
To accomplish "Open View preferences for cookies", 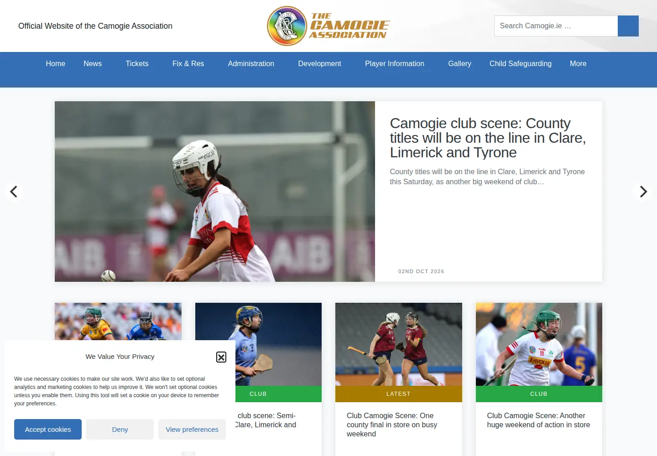I will tap(192, 430).
